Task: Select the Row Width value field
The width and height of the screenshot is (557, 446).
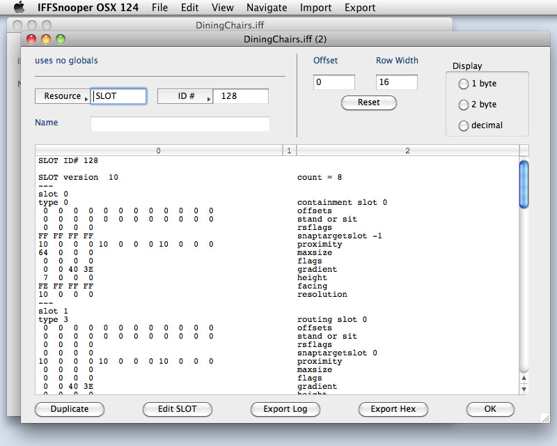Action: point(397,82)
